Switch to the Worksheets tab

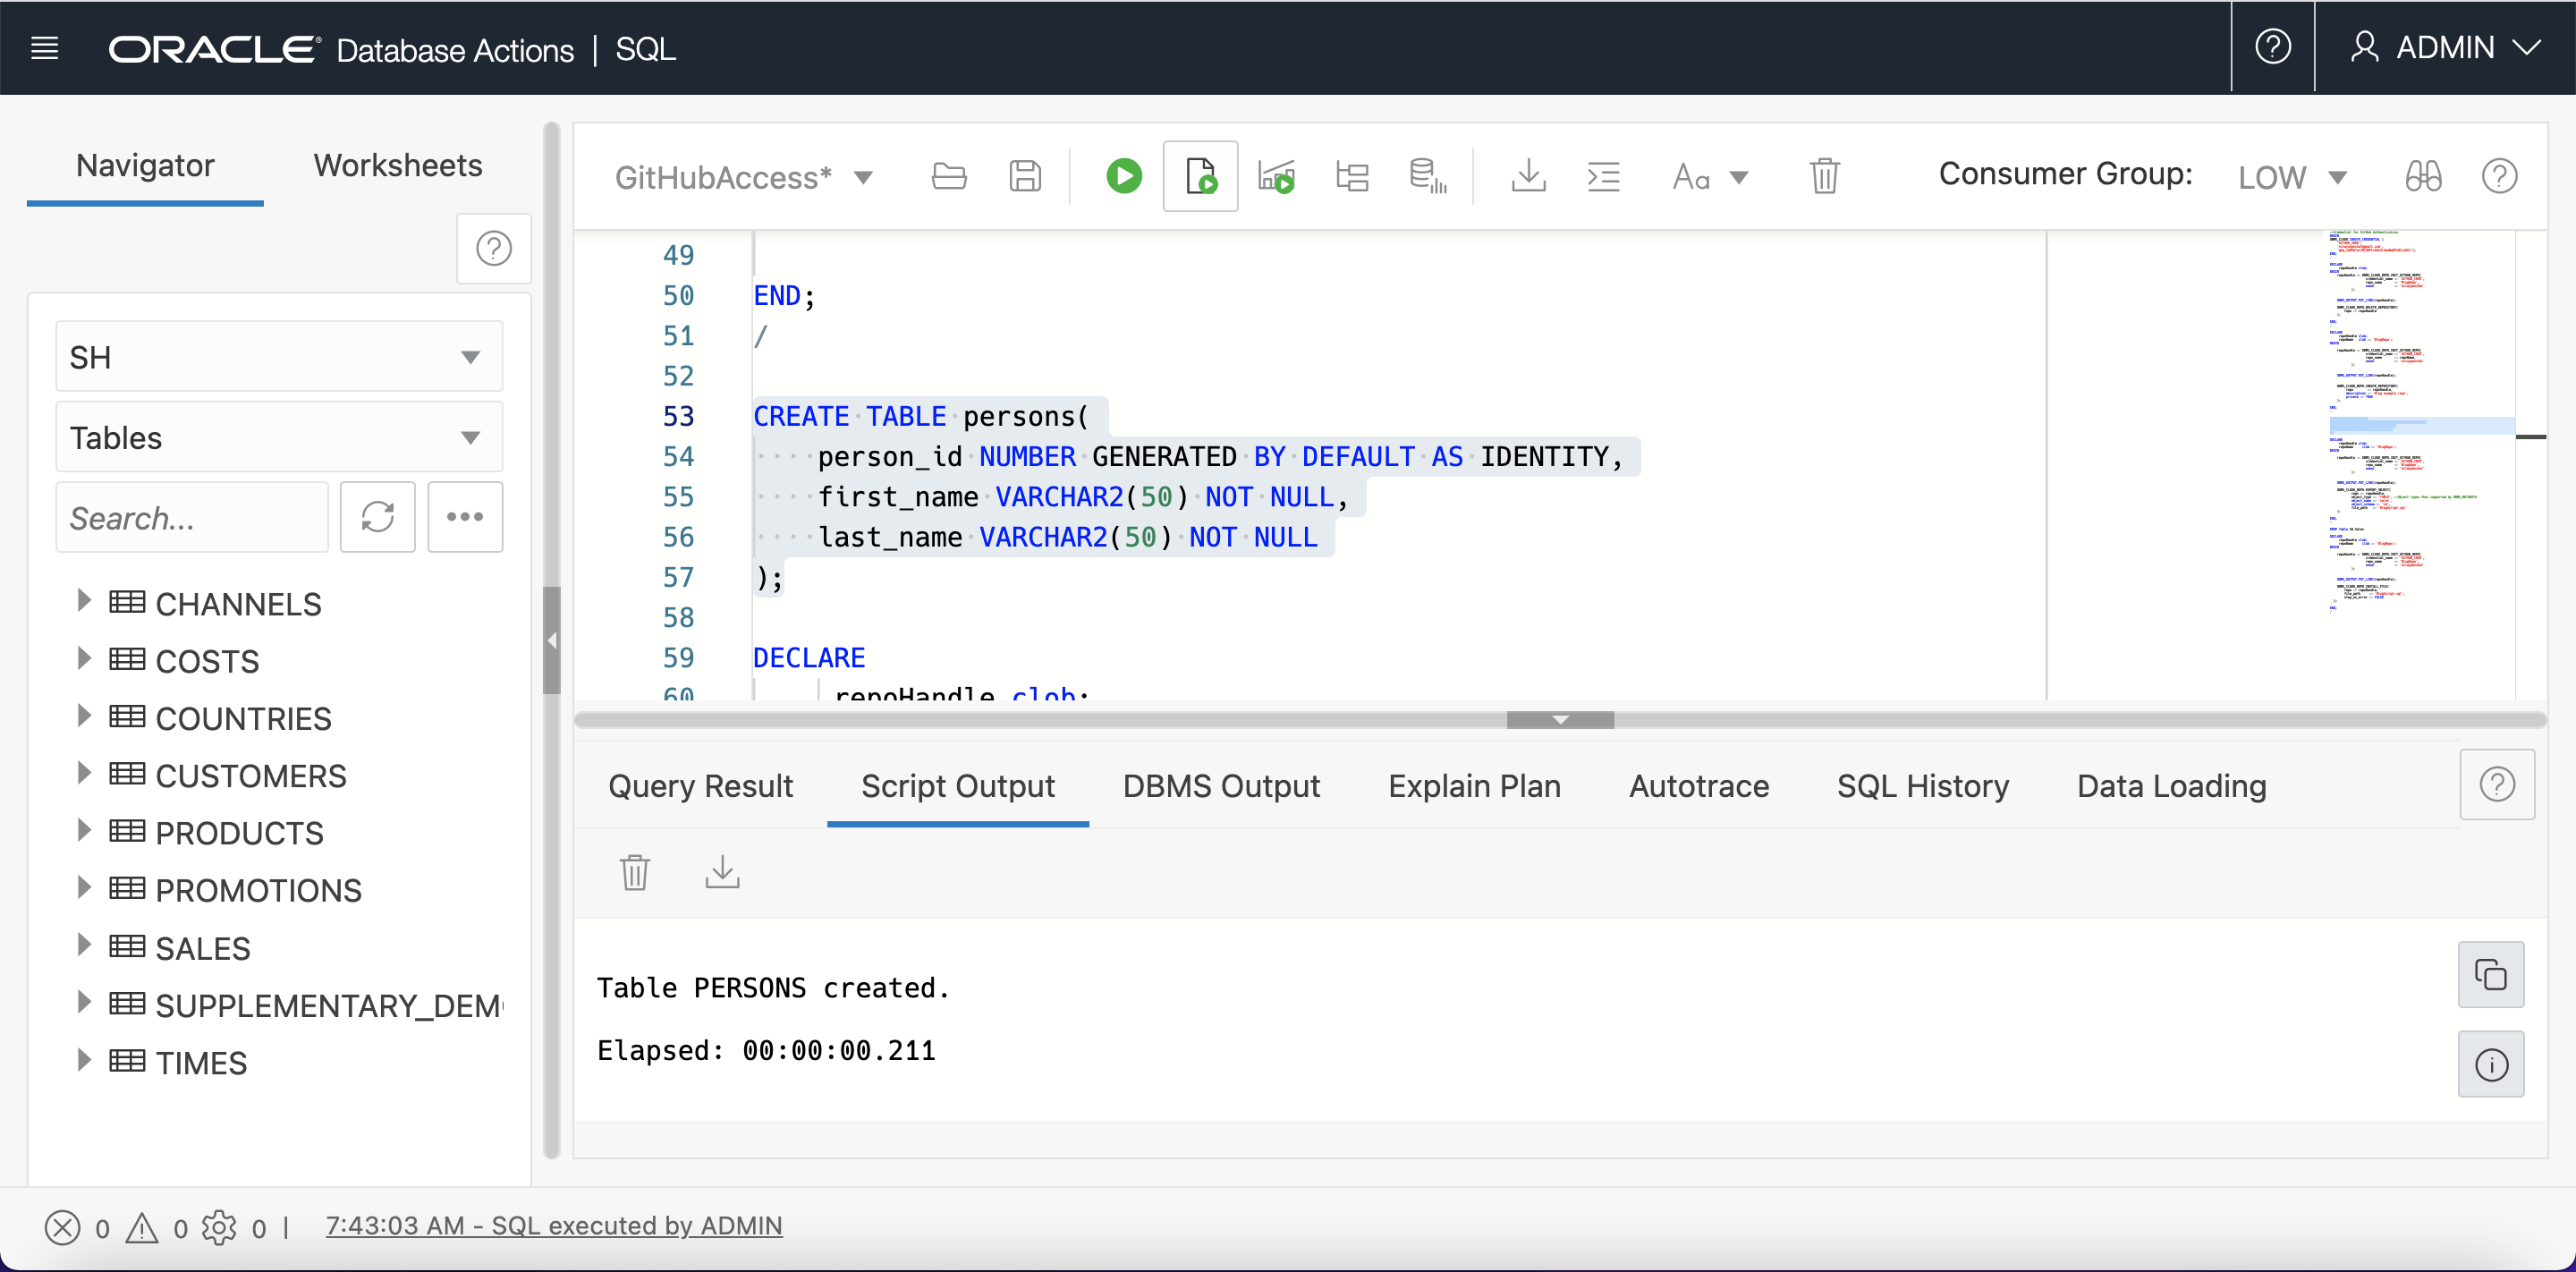(398, 165)
